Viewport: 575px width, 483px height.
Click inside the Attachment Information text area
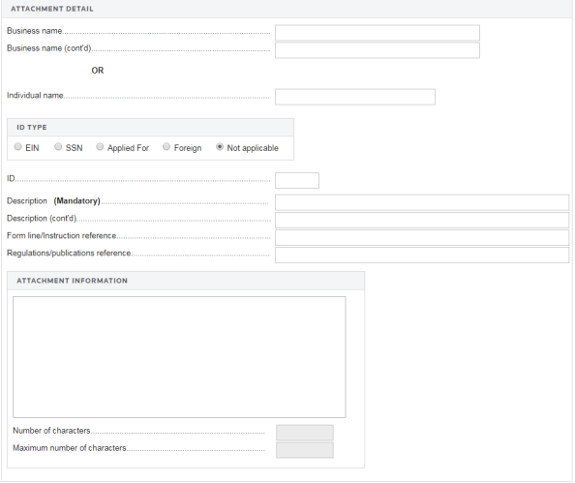pyautogui.click(x=179, y=357)
